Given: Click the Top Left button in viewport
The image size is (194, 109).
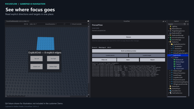Looking at the screenshot, I should 37,59.
